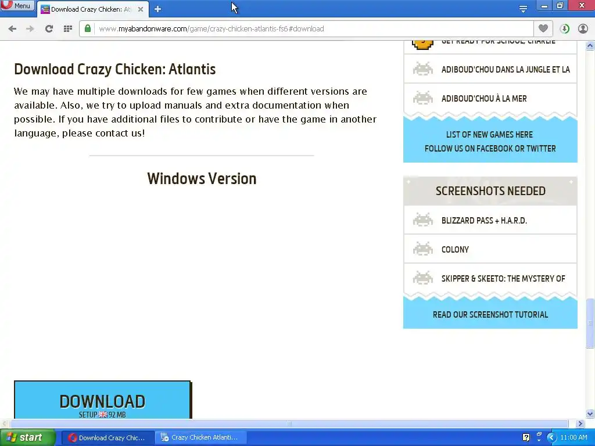This screenshot has width=595, height=446.
Task: Bookmark page with heart icon
Action: [543, 28]
